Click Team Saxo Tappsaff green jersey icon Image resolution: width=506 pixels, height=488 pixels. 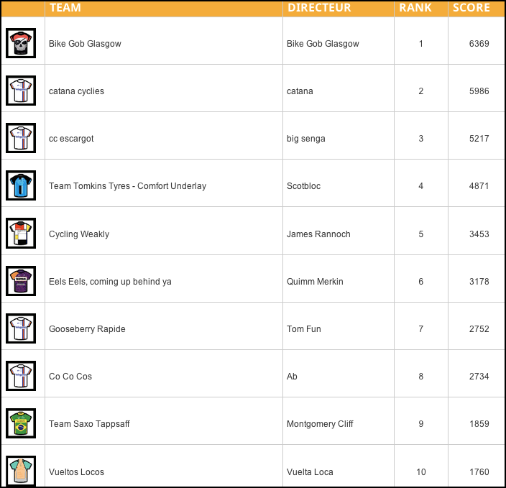21,423
